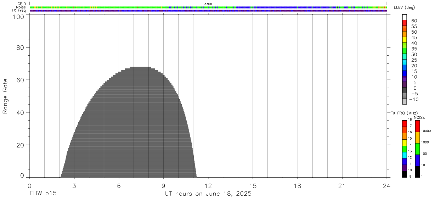Click the x-axis hour label 9

point(163,186)
